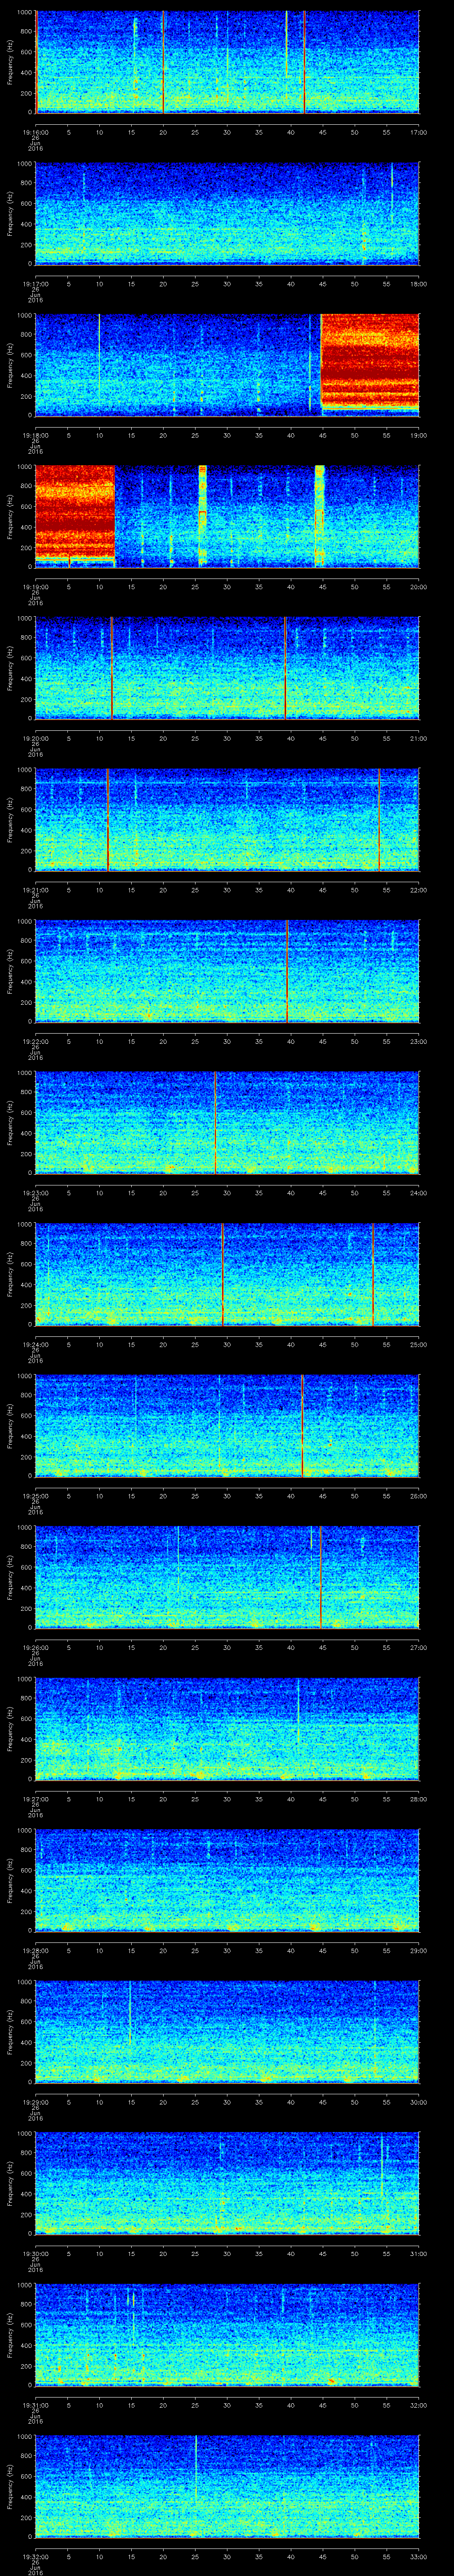Click the red line near 28 seconds in 19:23:00 panel
Screen dimensions: 454x2576
point(215,1122)
